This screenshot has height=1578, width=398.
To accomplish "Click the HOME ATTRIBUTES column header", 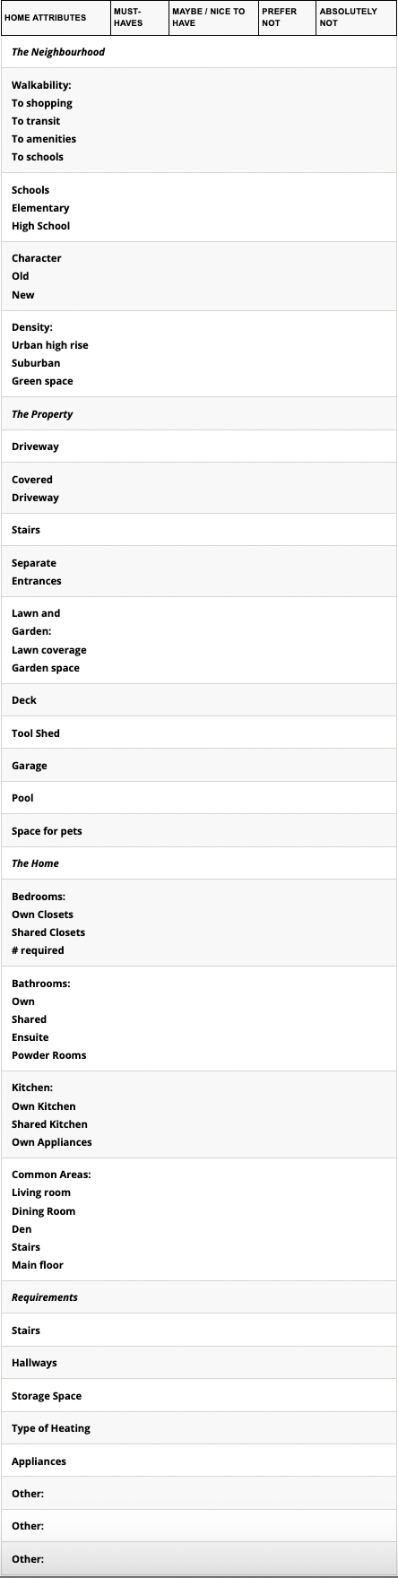I will click(56, 17).
